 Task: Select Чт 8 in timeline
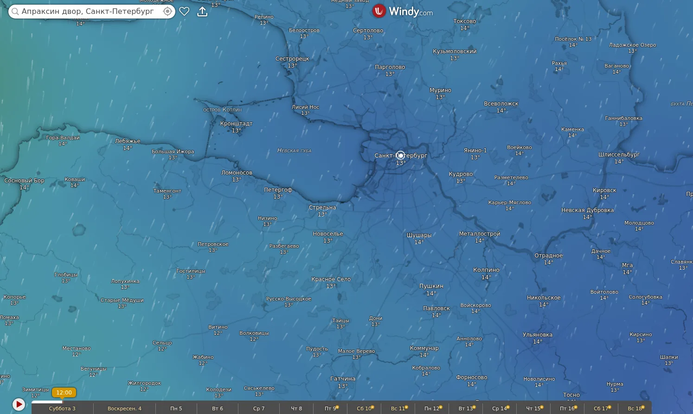[296, 408]
